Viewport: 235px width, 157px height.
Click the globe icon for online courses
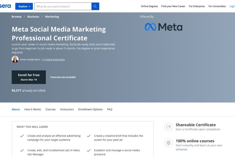tap(168, 143)
